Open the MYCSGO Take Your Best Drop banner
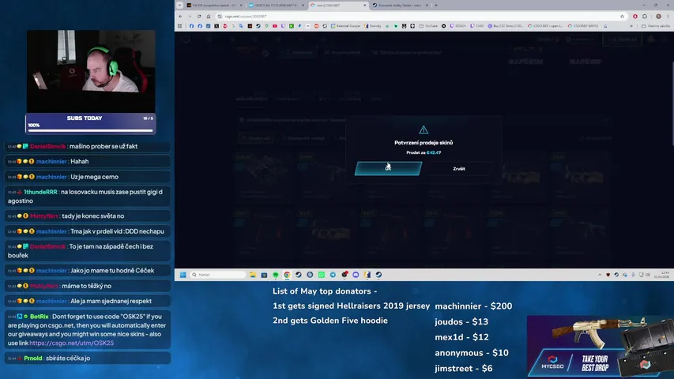674x379 pixels. pos(600,347)
